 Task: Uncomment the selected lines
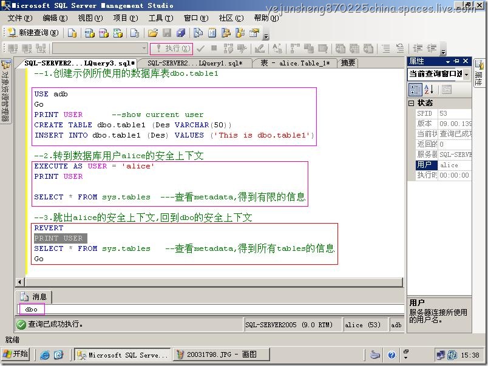point(400,48)
